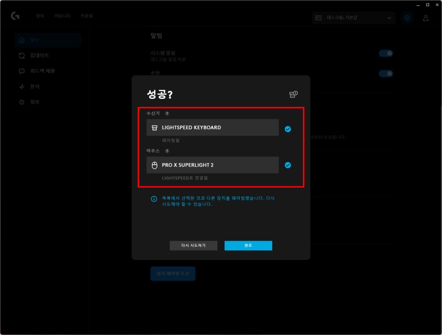The width and height of the screenshot is (442, 335).
Task: Click the checkmark beside LIGHTSPEED KEYBOARD
Action: 288,129
